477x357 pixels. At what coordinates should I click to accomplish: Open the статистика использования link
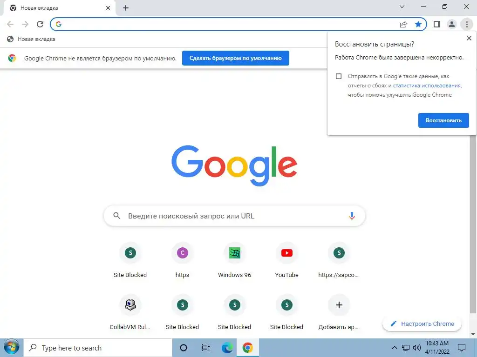(x=427, y=86)
